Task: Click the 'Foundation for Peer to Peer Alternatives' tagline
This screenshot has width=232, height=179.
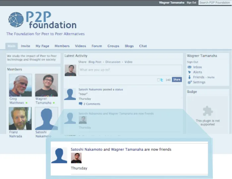Action: 45,34
